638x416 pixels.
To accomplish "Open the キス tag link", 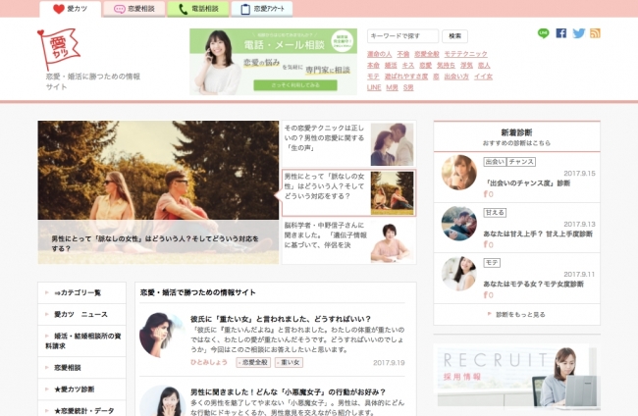I will click(408, 65).
